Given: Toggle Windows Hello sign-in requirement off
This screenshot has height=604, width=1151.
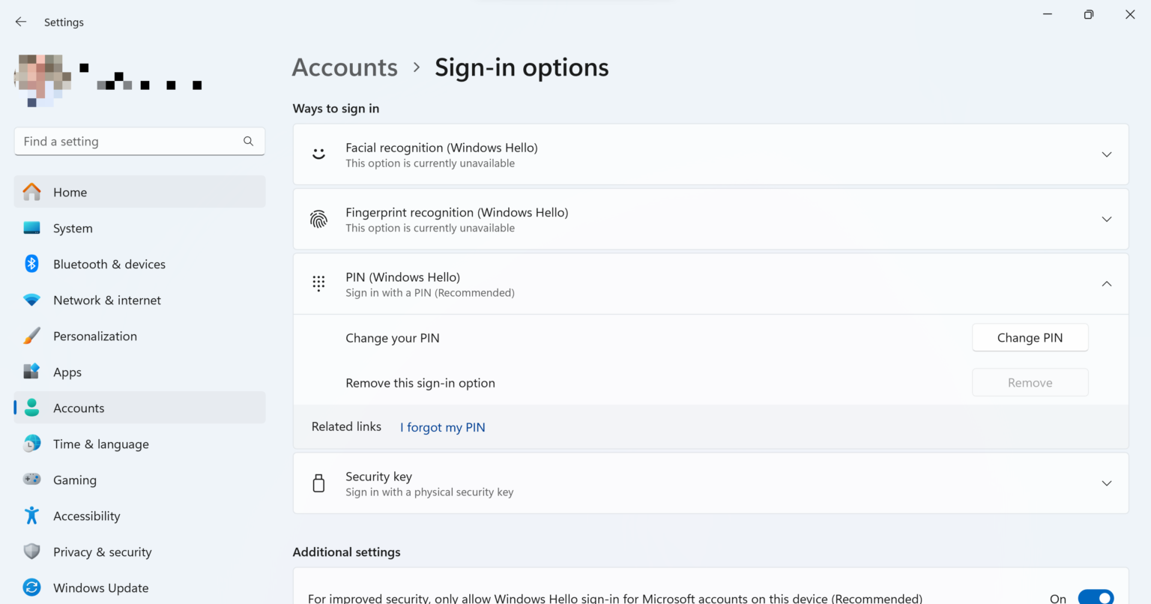Looking at the screenshot, I should pyautogui.click(x=1096, y=597).
